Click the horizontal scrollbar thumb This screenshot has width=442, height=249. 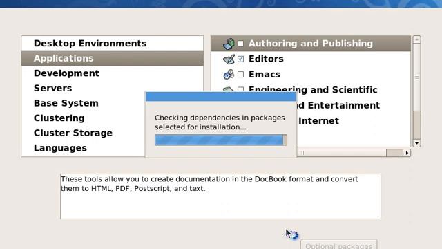point(341,153)
